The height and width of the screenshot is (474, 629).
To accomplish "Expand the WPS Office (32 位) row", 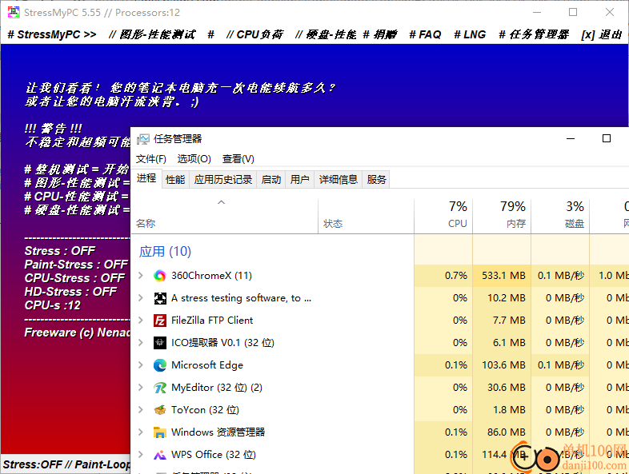I will click(x=141, y=455).
